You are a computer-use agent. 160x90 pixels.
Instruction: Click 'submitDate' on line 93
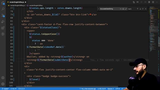point(61,60)
